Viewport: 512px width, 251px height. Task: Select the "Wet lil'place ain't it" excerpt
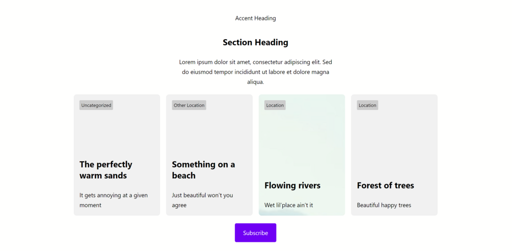(x=288, y=205)
